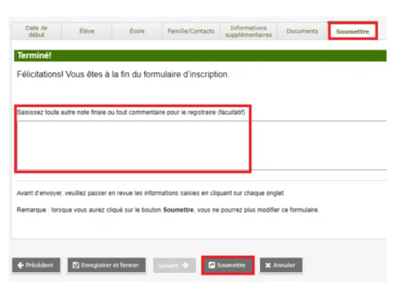Click the submit icon beside Soumettre label
The image size is (413, 291).
pyautogui.click(x=212, y=265)
